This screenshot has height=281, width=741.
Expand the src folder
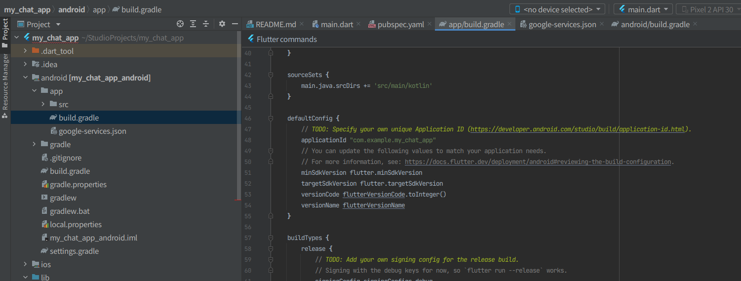pos(43,104)
